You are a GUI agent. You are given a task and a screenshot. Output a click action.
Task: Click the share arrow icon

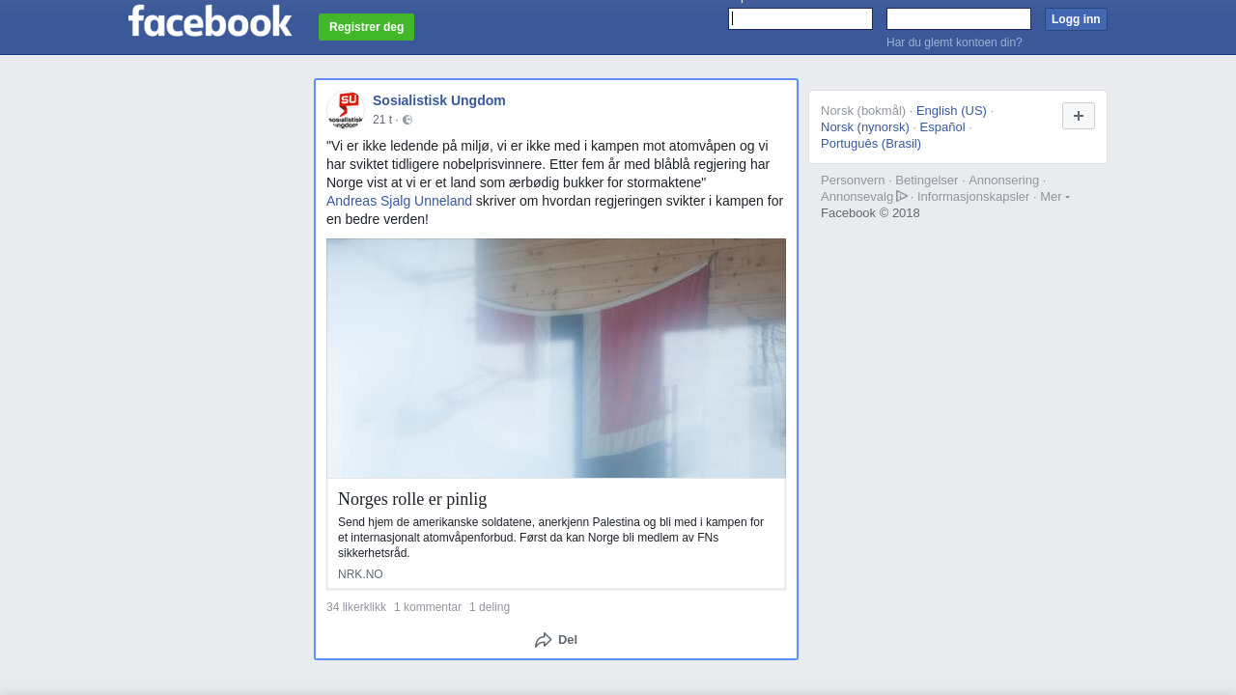[544, 640]
